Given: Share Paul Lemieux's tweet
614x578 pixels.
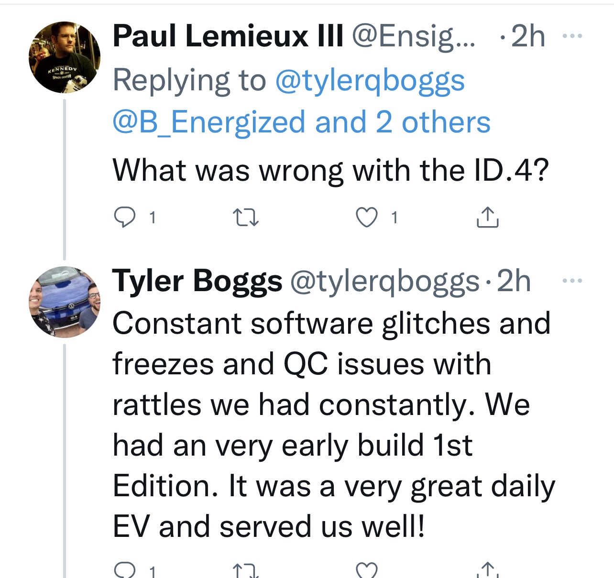Looking at the screenshot, I should pos(487,218).
